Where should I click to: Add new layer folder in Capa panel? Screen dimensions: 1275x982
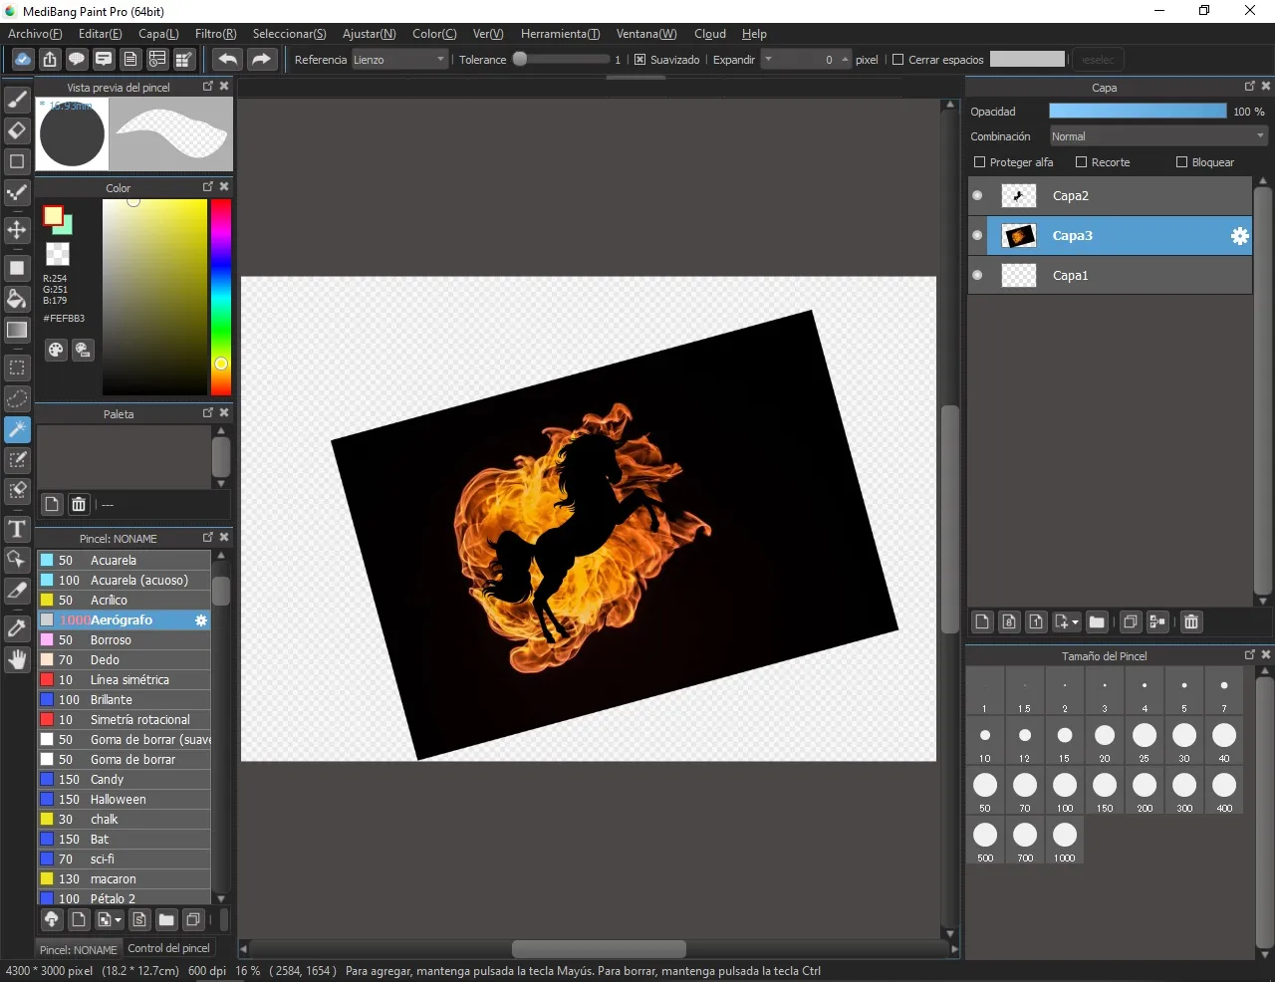(x=1097, y=622)
